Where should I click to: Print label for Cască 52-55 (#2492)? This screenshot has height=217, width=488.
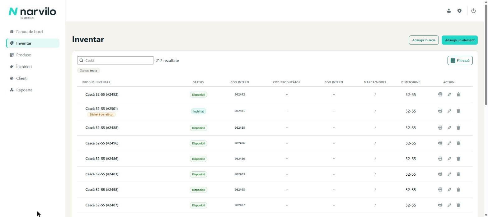point(440,95)
